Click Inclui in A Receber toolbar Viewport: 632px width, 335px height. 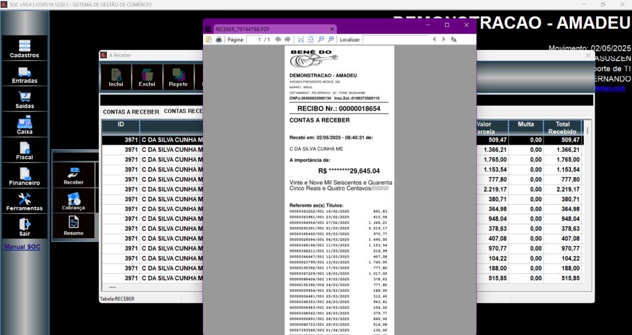click(x=116, y=77)
